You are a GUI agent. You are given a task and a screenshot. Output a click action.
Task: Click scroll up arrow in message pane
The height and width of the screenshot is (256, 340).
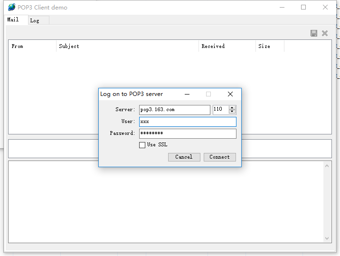[x=327, y=166]
